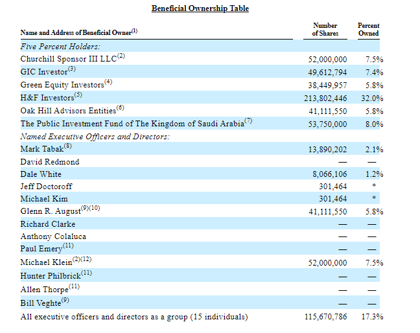This screenshot has height=333, width=420.
Task: Click "David Redmond" name
Action: (50, 162)
